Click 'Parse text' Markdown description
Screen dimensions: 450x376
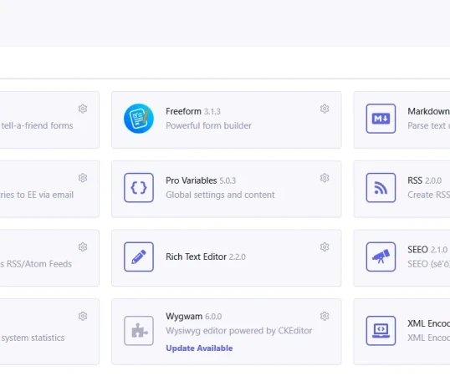pos(427,125)
